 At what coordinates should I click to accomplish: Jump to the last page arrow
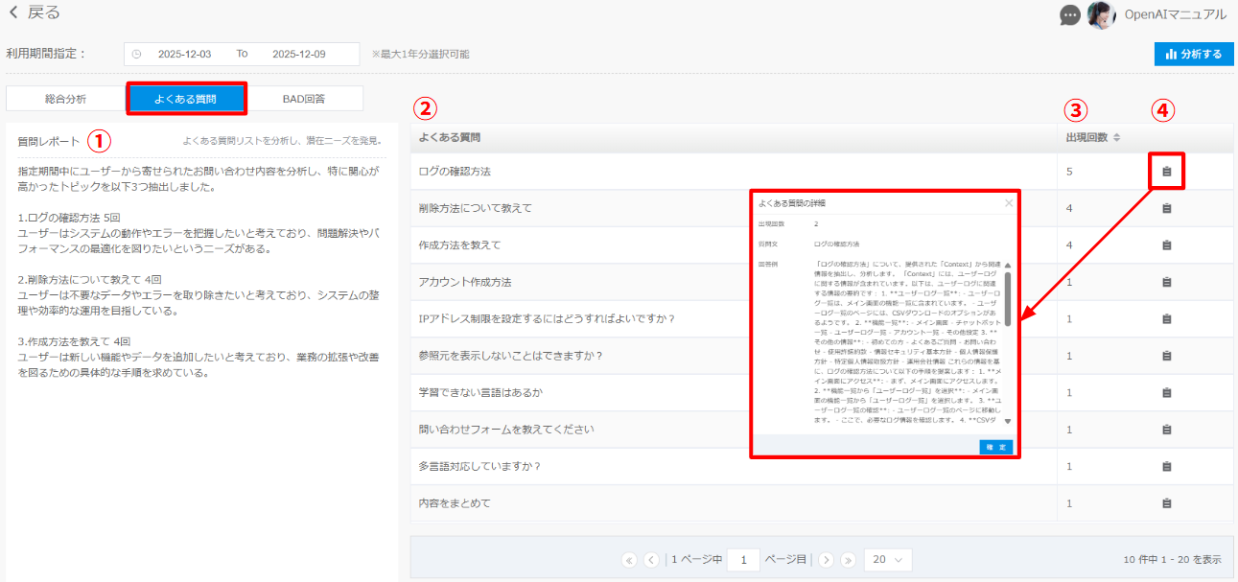848,560
